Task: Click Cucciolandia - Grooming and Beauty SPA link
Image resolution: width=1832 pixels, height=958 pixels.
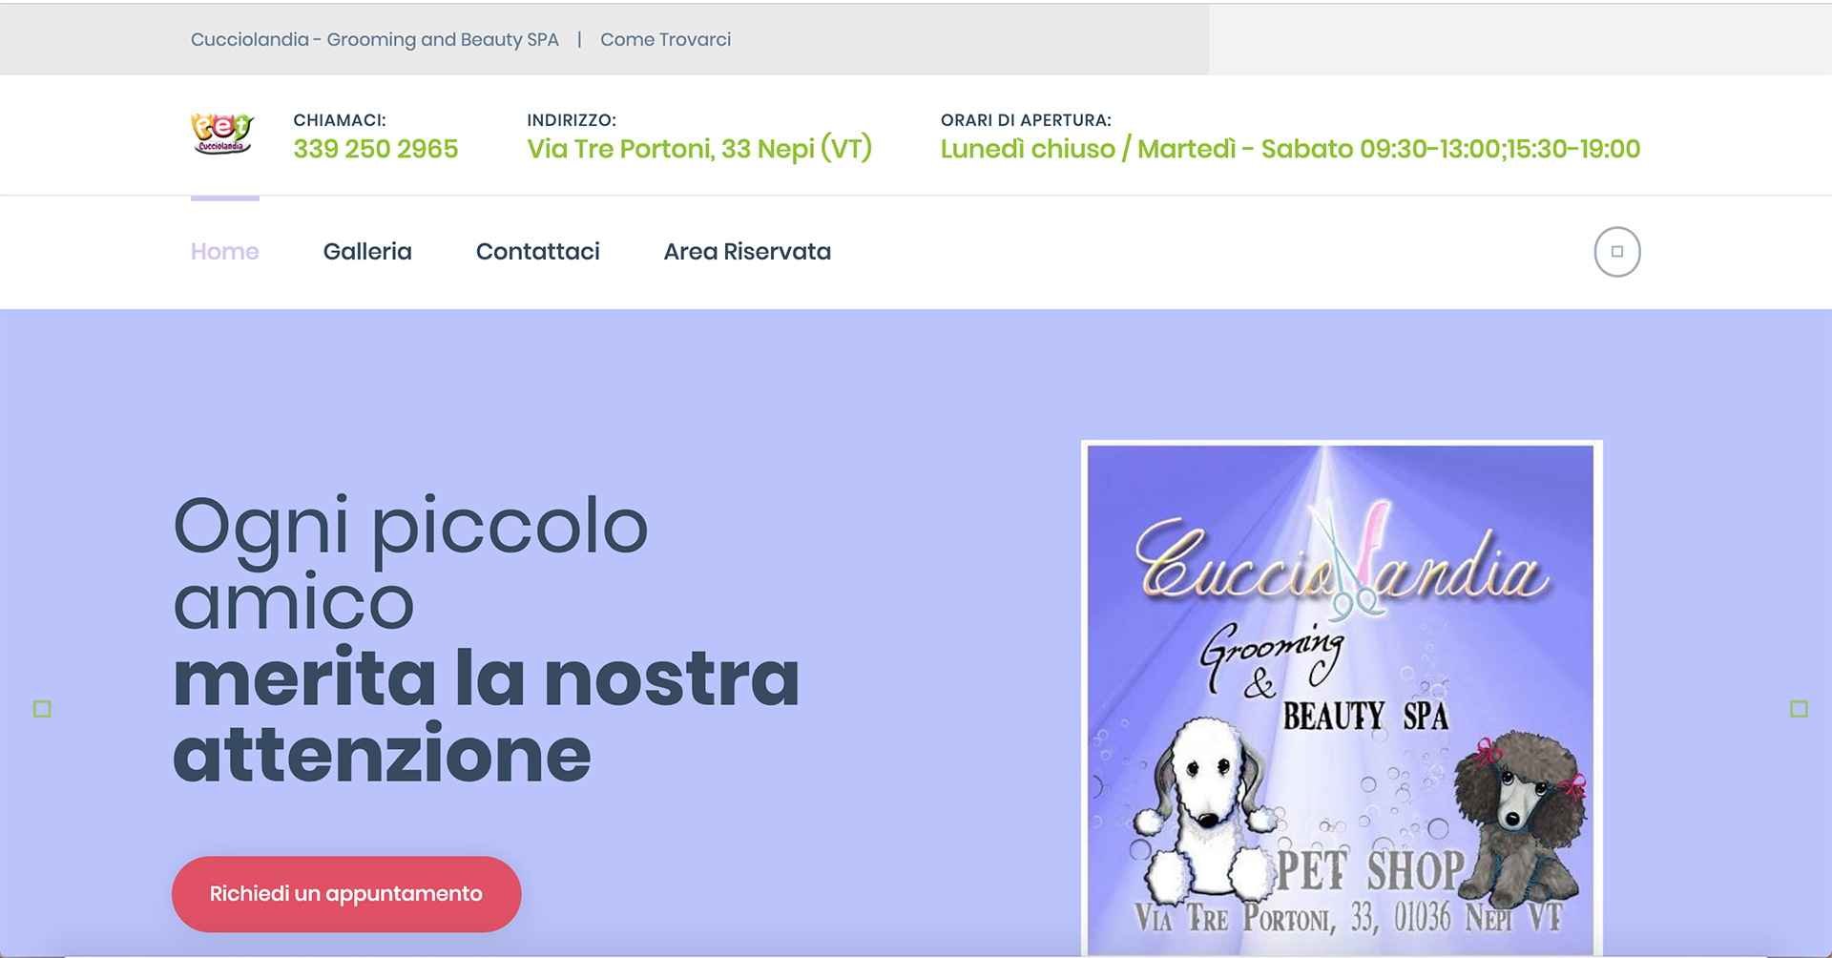Action: click(375, 39)
